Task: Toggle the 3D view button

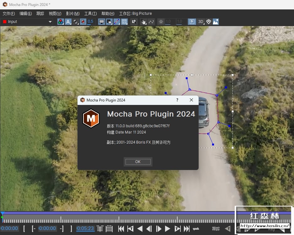Action: click(201, 22)
